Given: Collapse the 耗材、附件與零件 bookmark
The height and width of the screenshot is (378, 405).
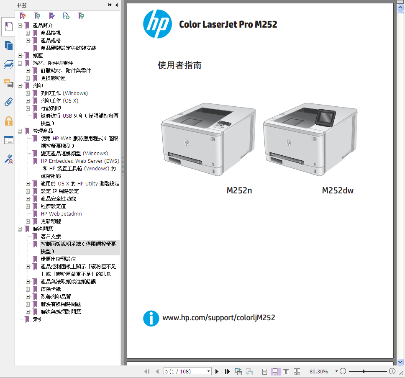Looking at the screenshot, I should [x=20, y=63].
